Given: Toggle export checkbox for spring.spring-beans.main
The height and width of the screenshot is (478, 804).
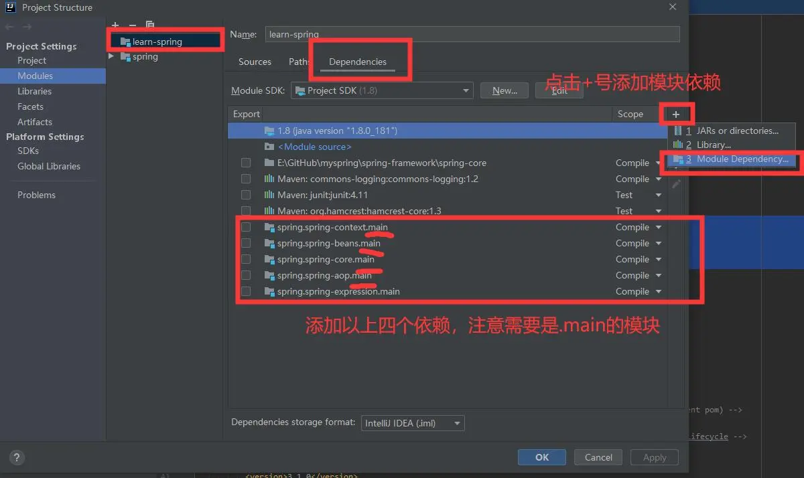Looking at the screenshot, I should click(x=246, y=243).
